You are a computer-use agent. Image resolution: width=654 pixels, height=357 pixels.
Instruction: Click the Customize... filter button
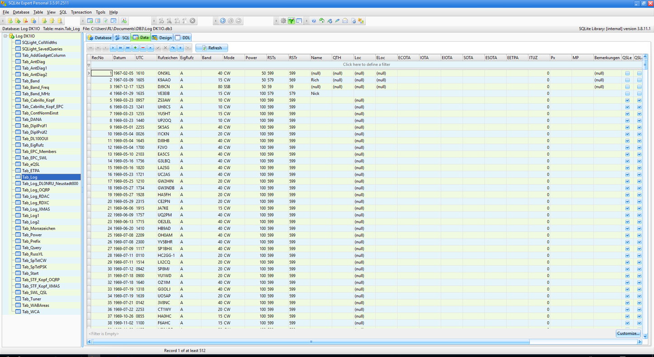pos(628,334)
